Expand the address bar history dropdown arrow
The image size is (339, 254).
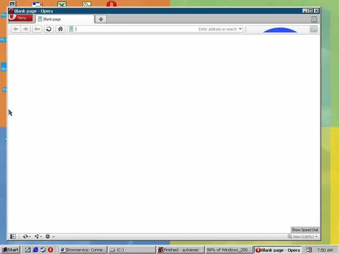[240, 29]
